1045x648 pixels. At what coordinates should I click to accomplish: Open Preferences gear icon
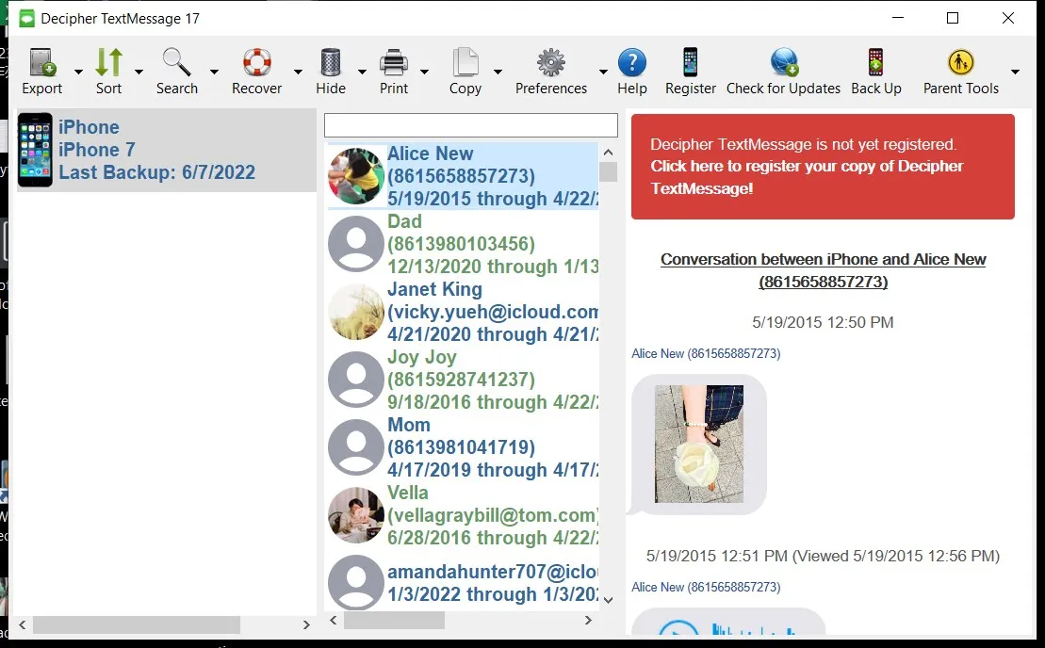click(551, 62)
